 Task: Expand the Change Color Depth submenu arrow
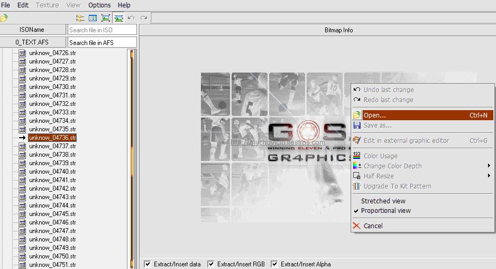489,166
